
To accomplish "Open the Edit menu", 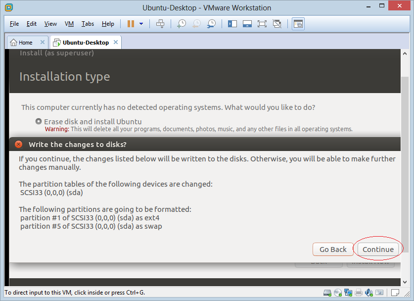I will click(x=32, y=24).
